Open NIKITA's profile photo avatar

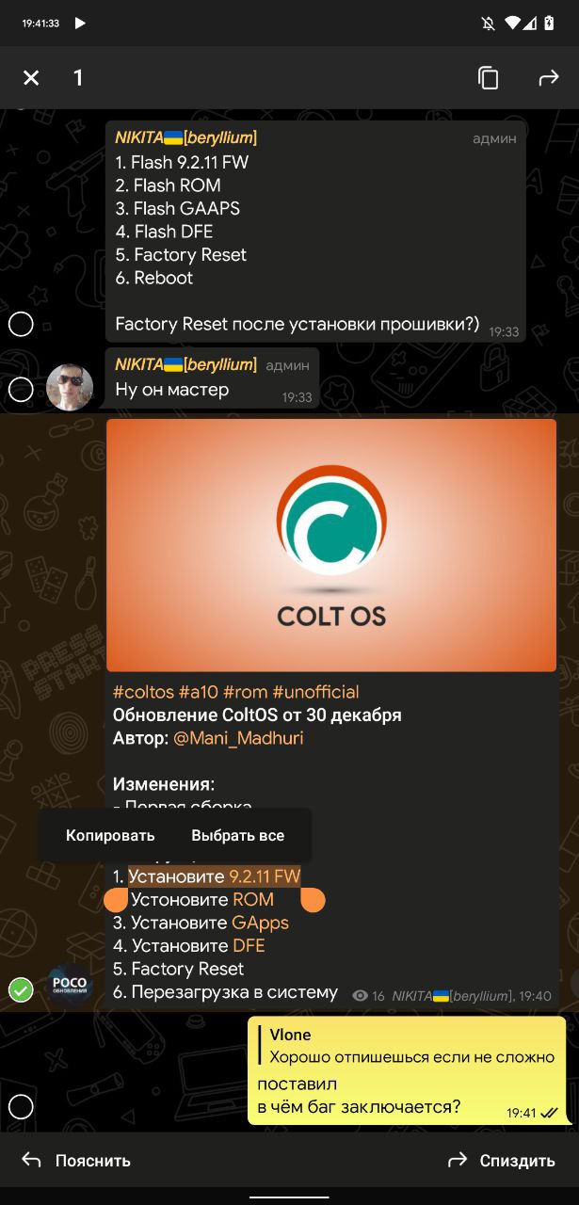click(70, 388)
